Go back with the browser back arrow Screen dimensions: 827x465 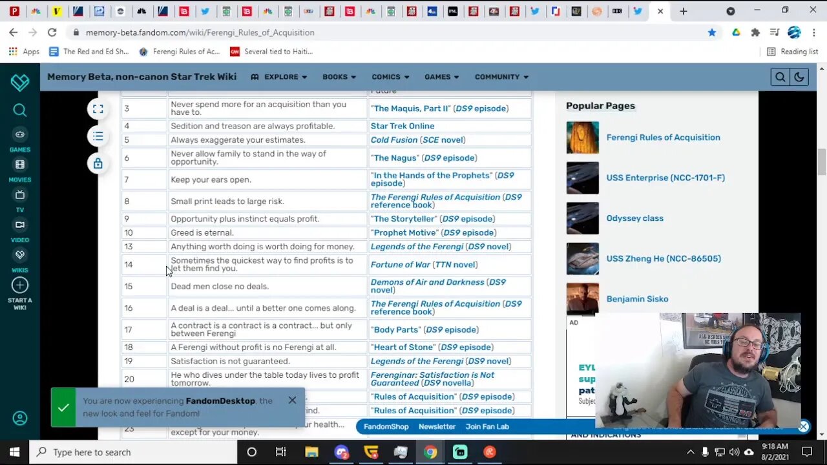[x=14, y=32]
